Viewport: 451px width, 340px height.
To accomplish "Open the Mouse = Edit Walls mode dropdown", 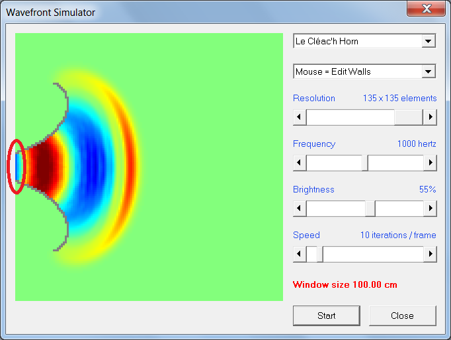I will click(x=364, y=71).
